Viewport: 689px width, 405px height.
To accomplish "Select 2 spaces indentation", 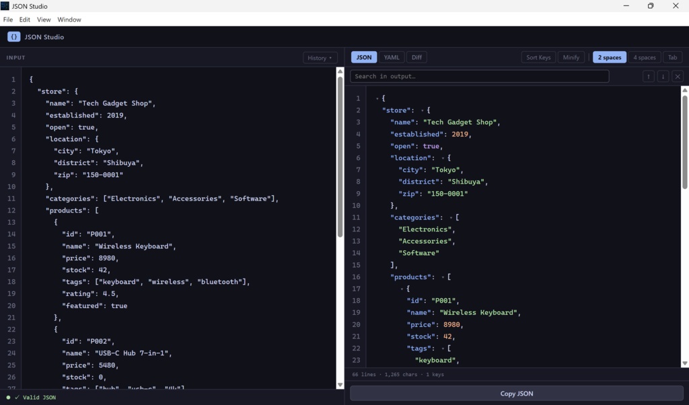I will tap(610, 57).
